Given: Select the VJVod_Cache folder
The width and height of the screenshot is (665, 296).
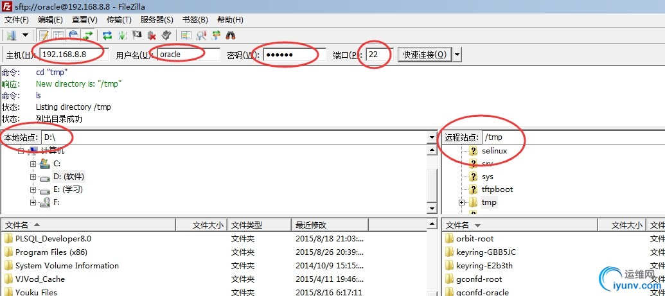Looking at the screenshot, I should 40,279.
